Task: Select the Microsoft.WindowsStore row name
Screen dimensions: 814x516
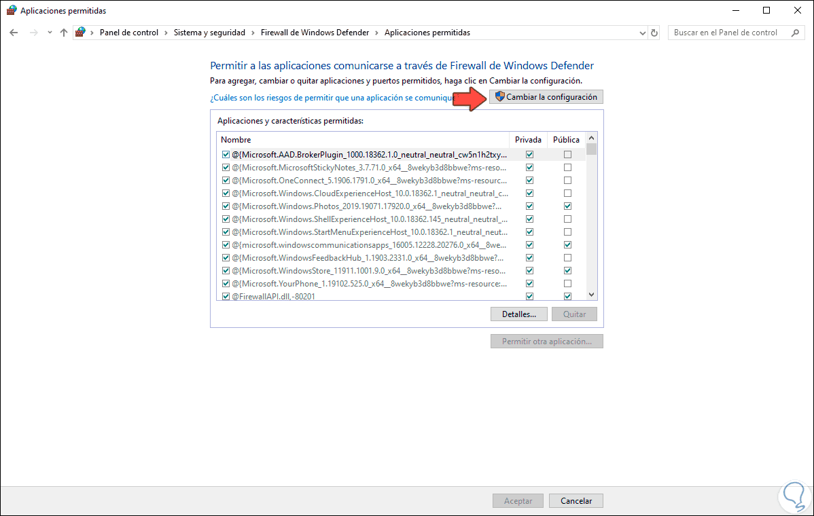Action: click(368, 271)
